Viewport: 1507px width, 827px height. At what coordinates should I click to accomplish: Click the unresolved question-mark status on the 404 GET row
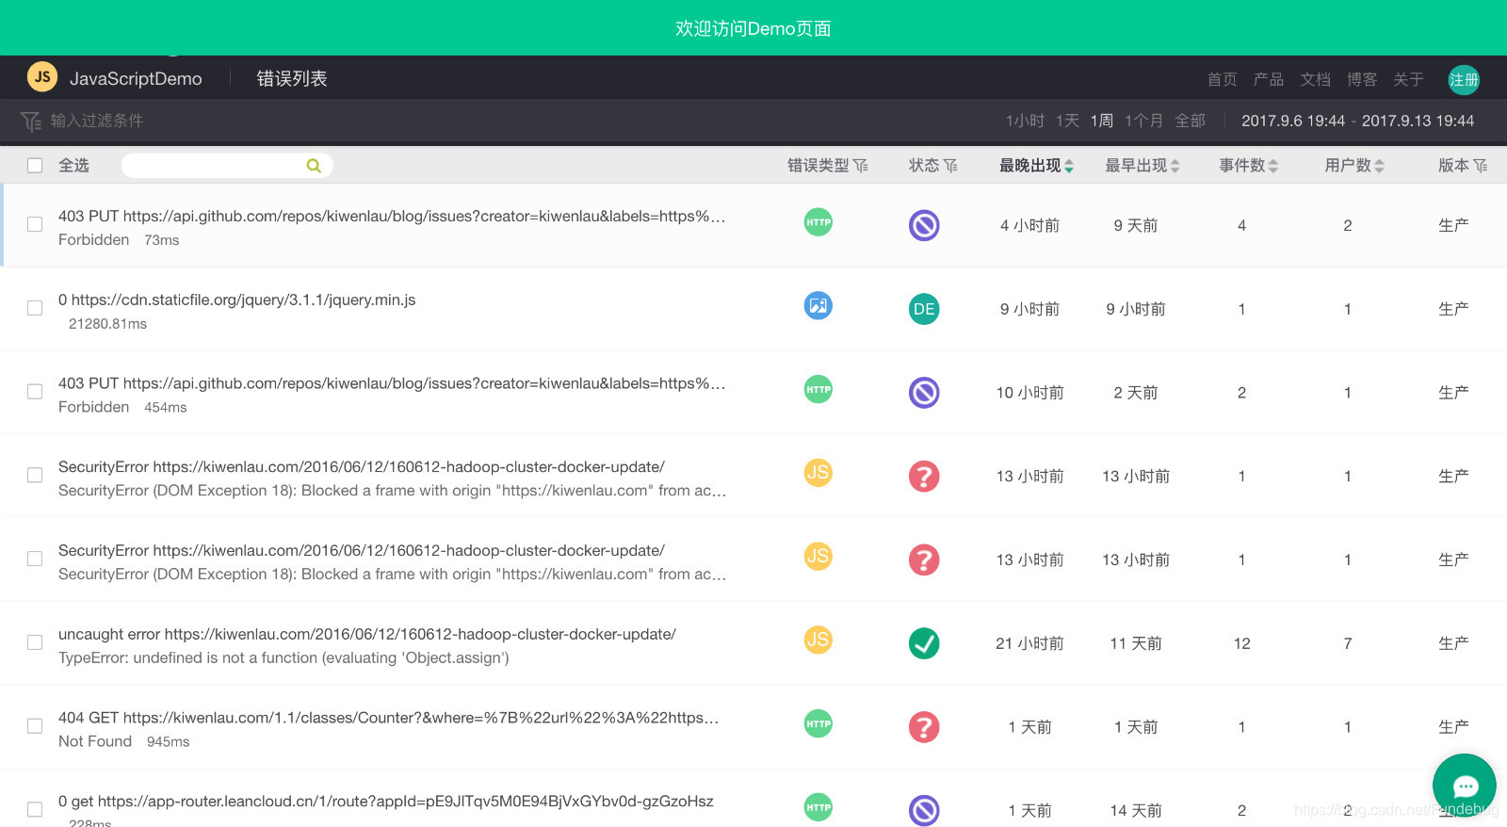point(924,727)
